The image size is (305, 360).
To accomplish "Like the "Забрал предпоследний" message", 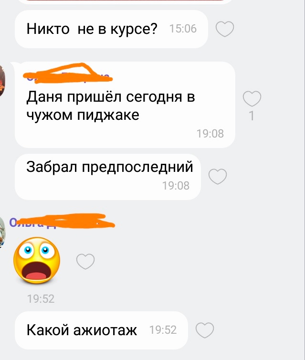I will click(218, 176).
